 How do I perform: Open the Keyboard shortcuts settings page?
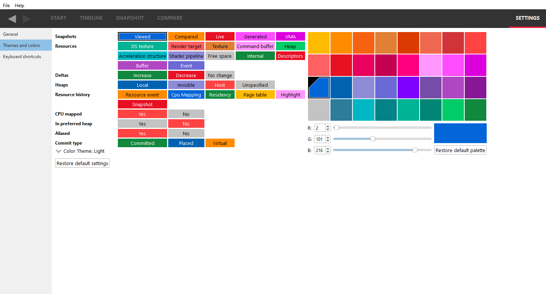(x=22, y=57)
